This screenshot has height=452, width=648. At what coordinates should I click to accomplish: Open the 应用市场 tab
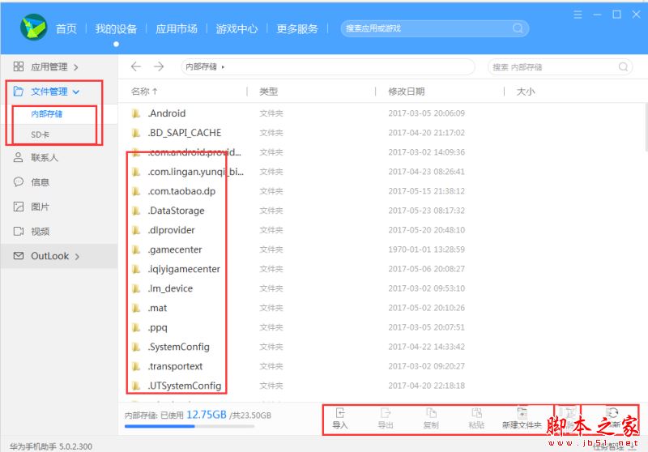177,28
